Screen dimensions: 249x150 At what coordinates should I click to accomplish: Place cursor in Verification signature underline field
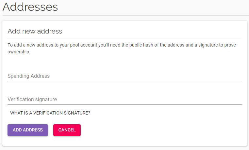pyautogui.click(x=124, y=100)
